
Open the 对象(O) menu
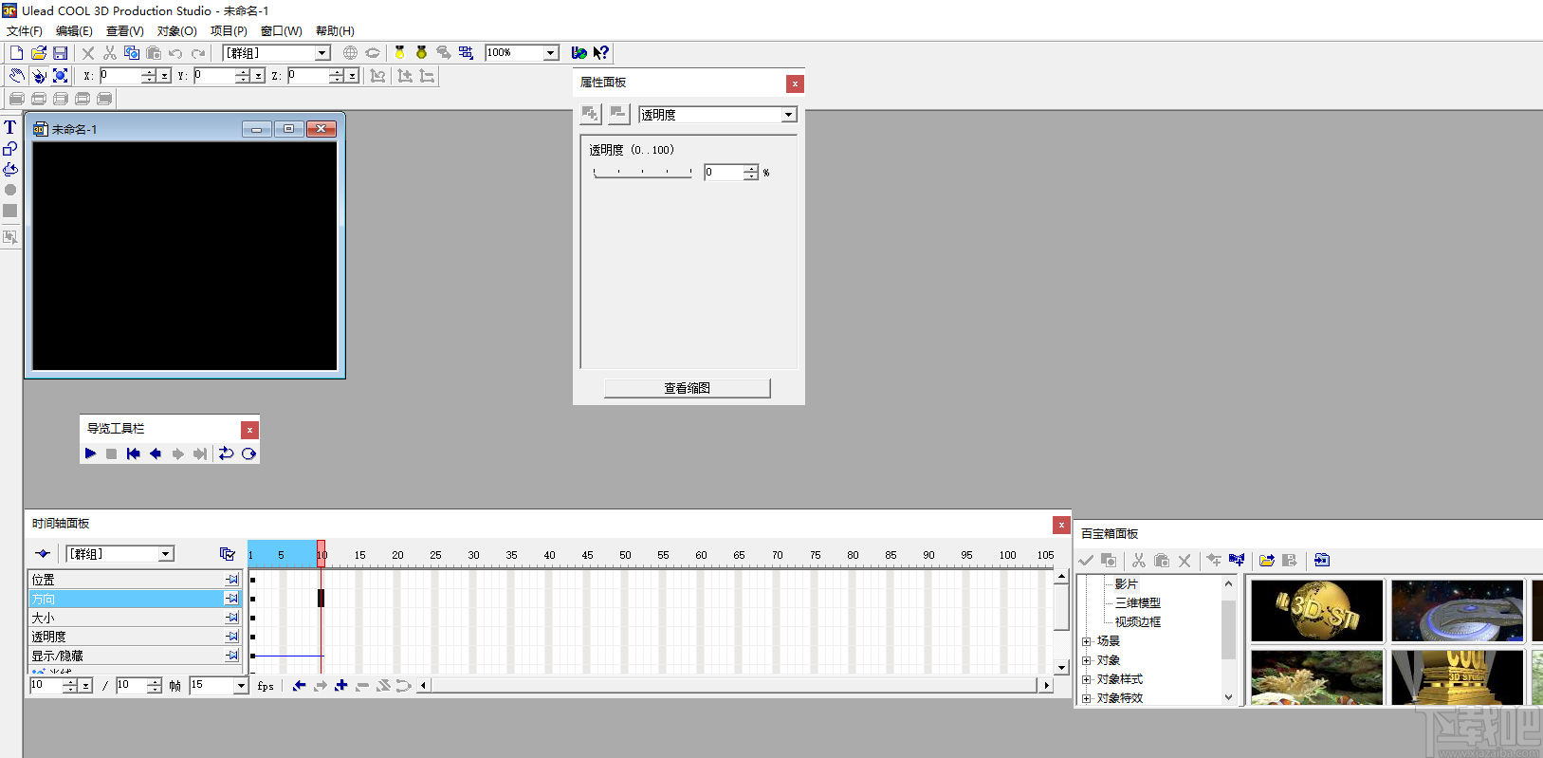[x=176, y=31]
